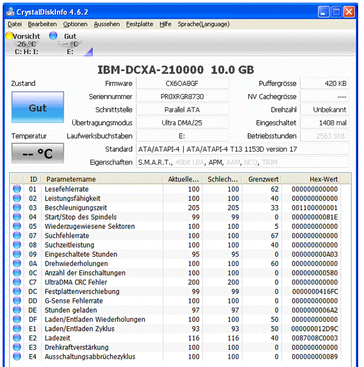Click the big Gut health status button
This screenshot has width=364, height=367.
pyautogui.click(x=38, y=107)
